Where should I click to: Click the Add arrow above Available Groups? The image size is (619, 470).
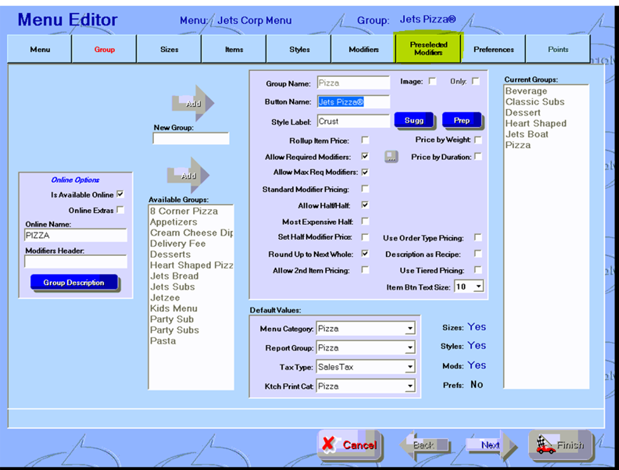pos(188,175)
